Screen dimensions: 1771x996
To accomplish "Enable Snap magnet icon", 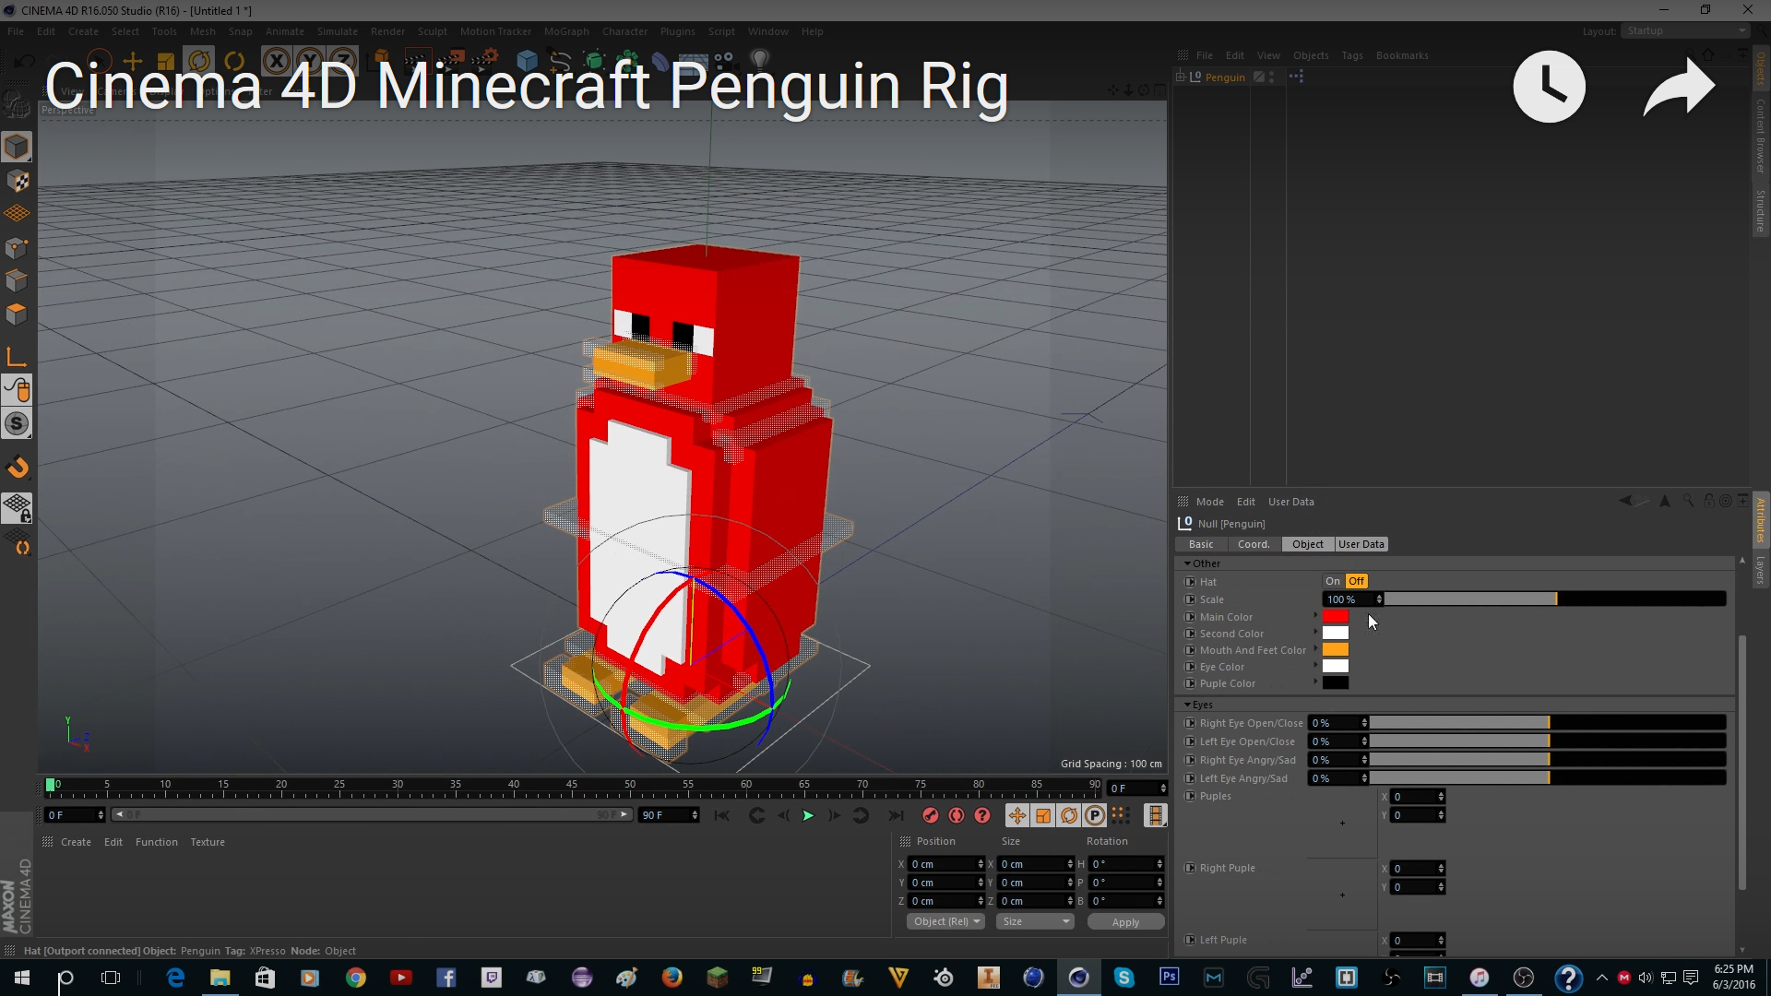I will pyautogui.click(x=17, y=468).
